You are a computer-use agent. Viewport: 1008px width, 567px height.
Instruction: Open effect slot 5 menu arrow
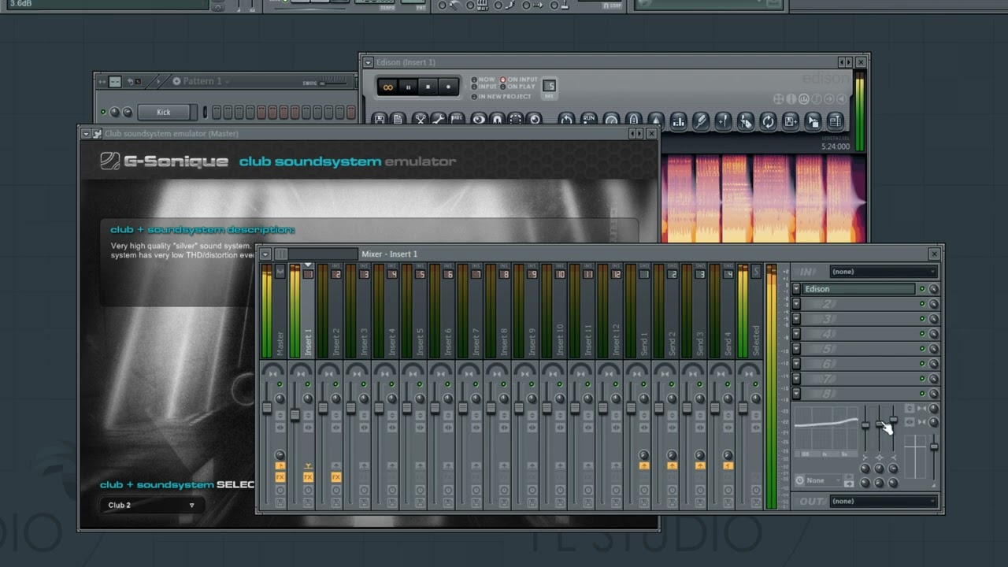point(796,349)
